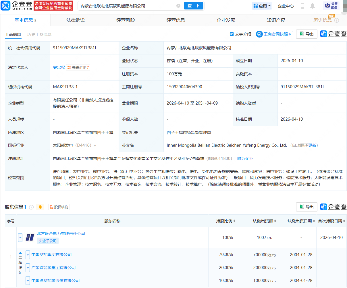Collapse 北方联合电力有限责任公司 shareholder details
Screen dimensions: 347x288
click(x=20, y=237)
